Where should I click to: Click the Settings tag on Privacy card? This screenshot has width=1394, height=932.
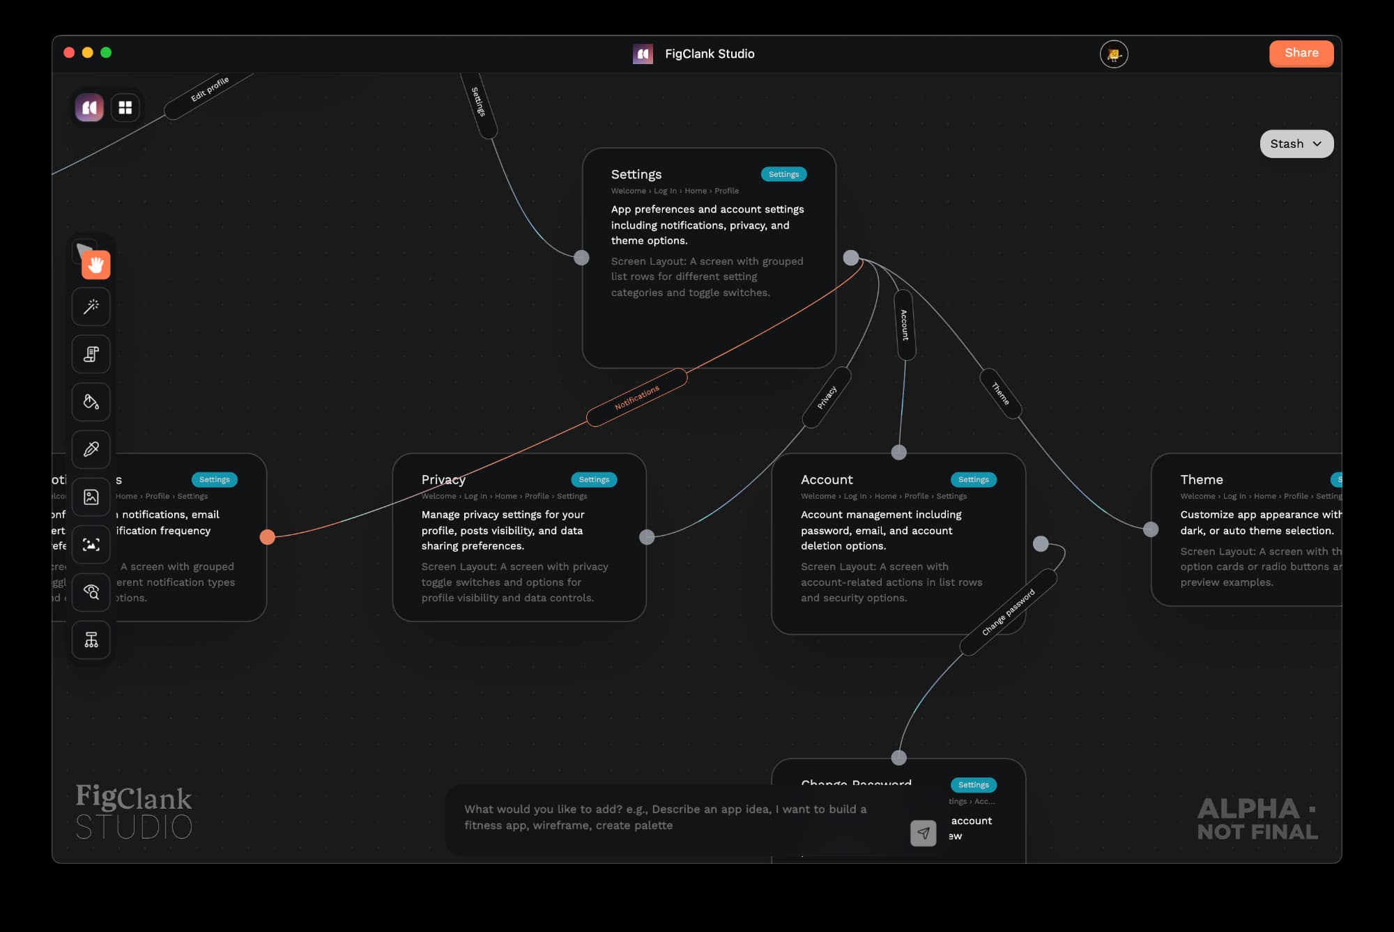click(x=593, y=479)
